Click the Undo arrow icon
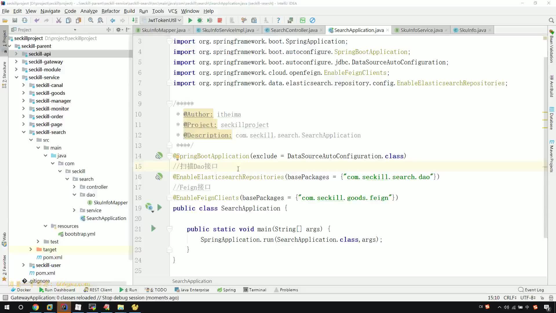The height and width of the screenshot is (313, 556). pyautogui.click(x=37, y=20)
